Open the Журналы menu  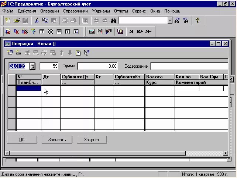tap(101, 11)
